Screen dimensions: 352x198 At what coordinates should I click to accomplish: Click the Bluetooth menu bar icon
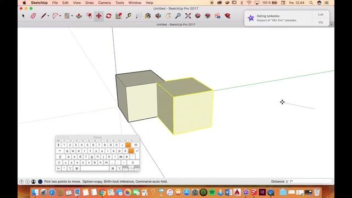point(241,3)
